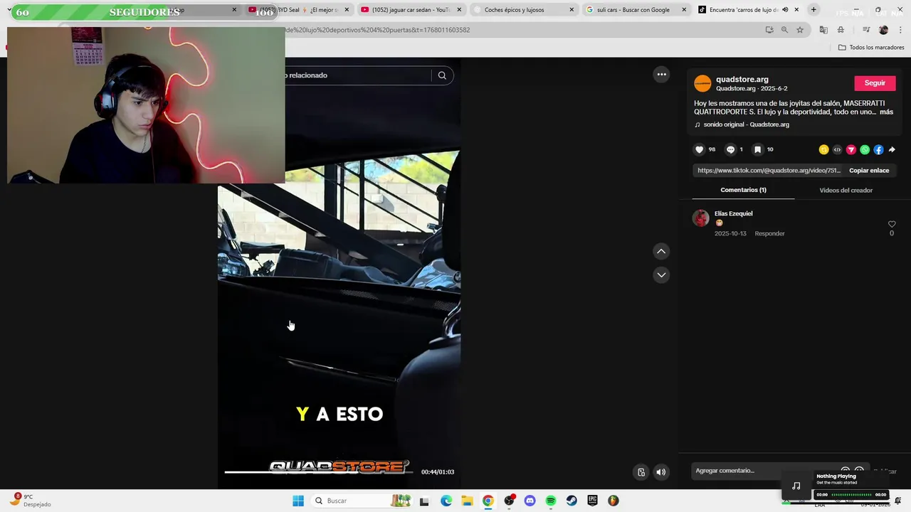Mute the TikTok browser tab audio icon

[785, 10]
